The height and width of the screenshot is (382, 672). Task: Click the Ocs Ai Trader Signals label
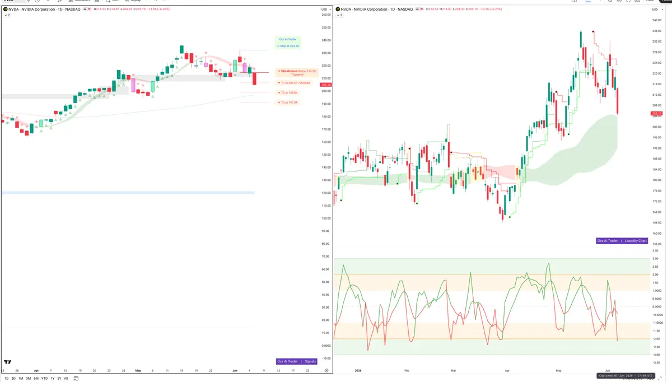(x=297, y=361)
